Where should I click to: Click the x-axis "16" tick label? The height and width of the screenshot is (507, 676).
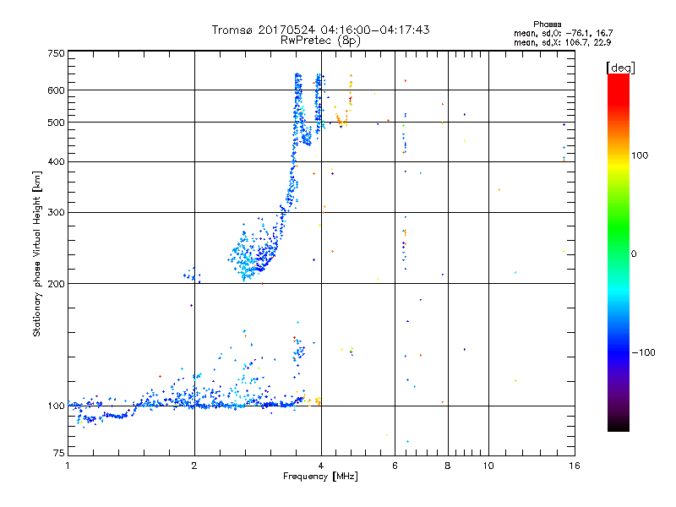(575, 466)
